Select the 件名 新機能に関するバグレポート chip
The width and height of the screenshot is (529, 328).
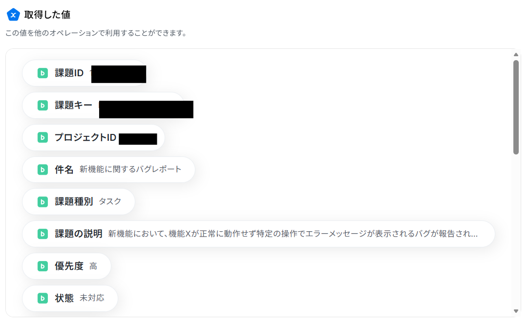coord(108,170)
